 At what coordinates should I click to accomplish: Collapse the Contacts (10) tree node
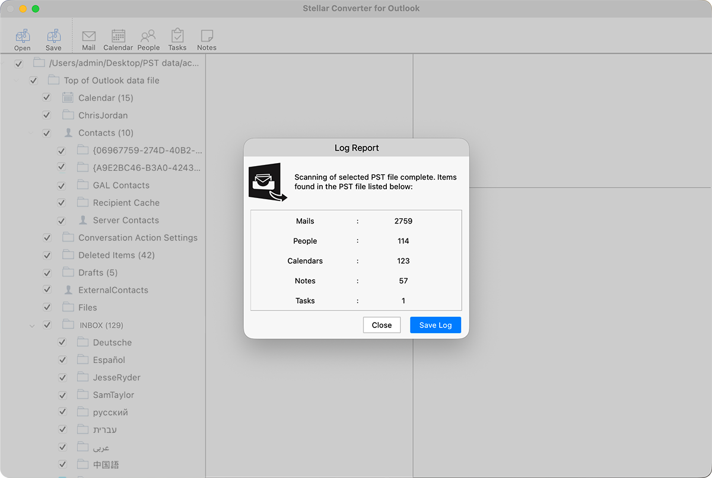(31, 133)
